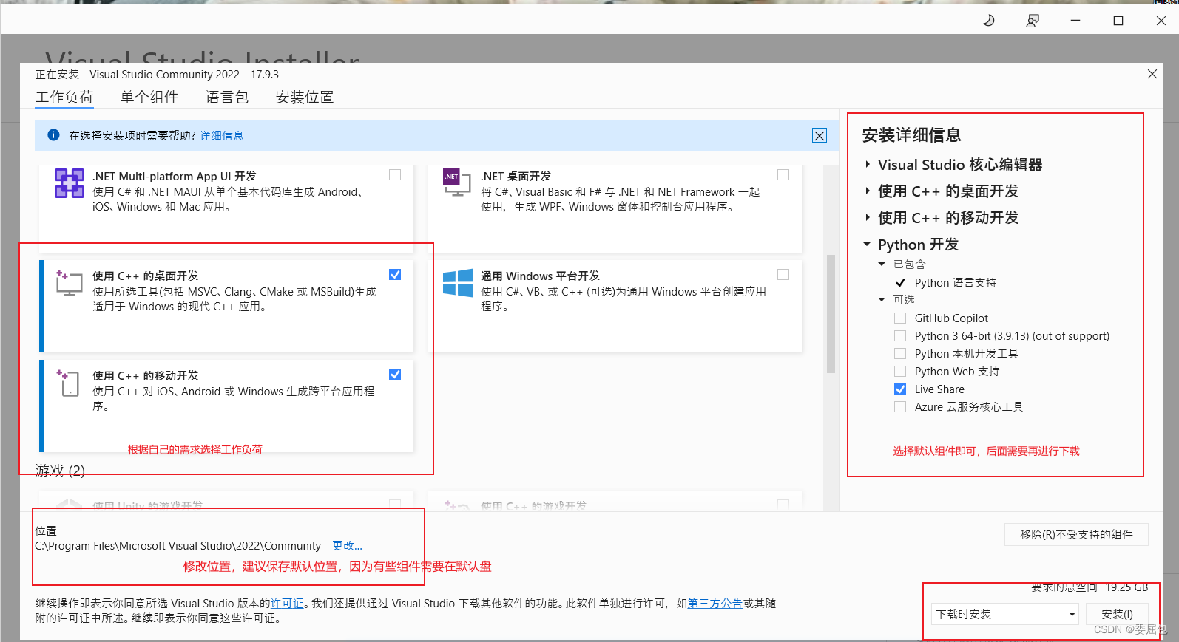Close the installing workloads dialog

(1152, 74)
